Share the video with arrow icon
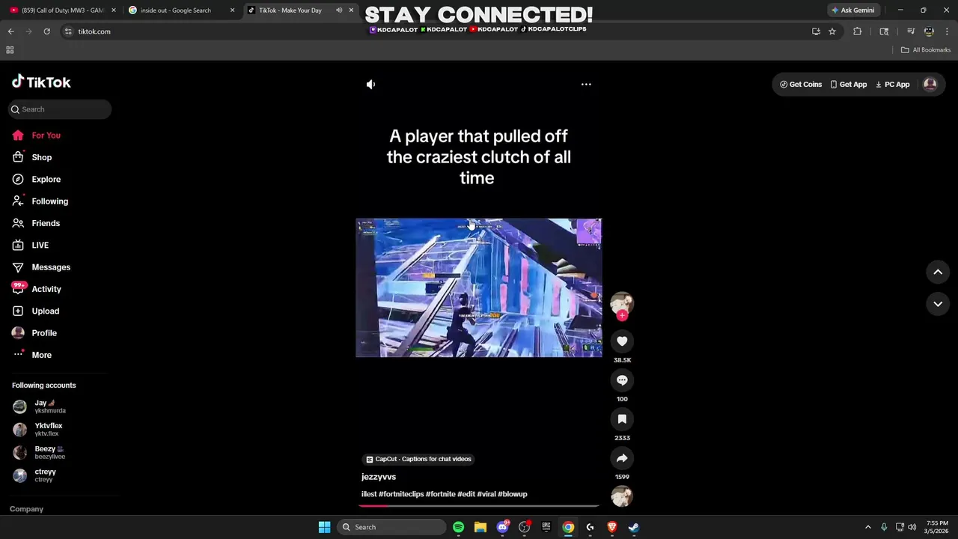 click(622, 458)
